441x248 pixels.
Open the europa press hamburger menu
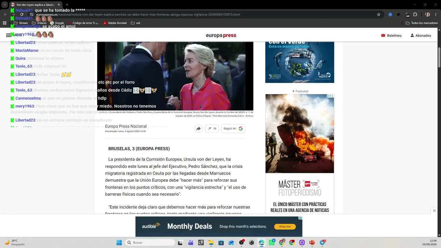9,35
